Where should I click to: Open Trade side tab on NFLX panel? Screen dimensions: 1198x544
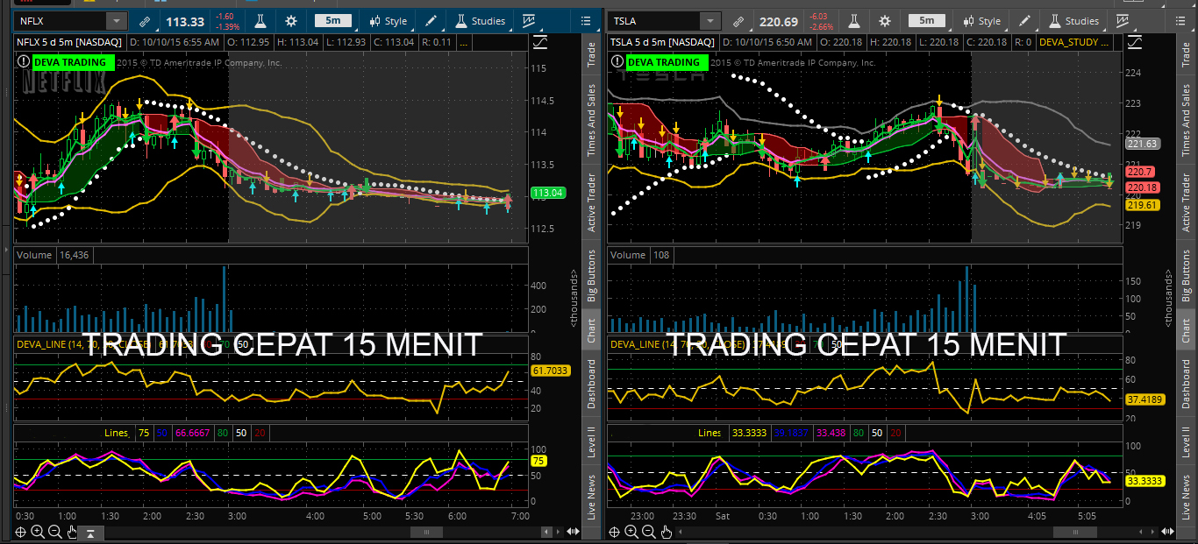tap(592, 54)
